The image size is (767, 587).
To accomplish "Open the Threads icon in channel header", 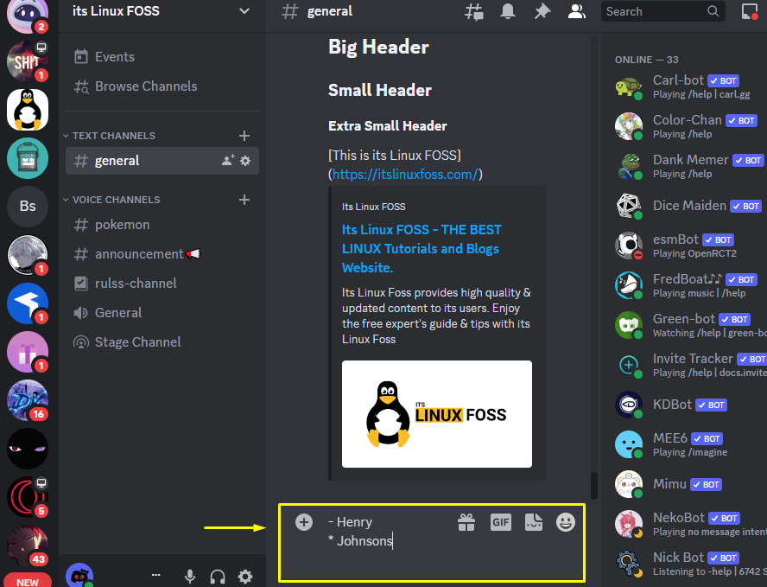I will tap(473, 12).
